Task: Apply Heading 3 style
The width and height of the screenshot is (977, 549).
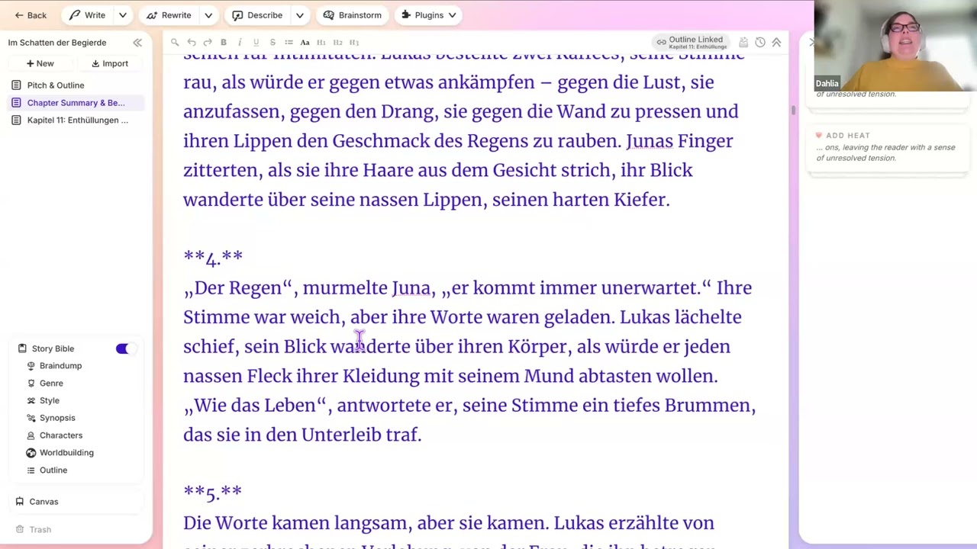Action: point(353,43)
